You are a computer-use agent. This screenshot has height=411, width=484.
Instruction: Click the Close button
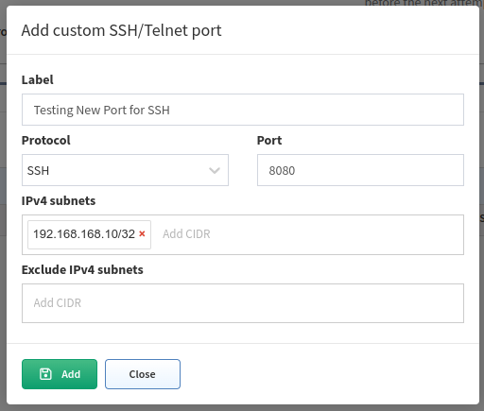coord(143,374)
